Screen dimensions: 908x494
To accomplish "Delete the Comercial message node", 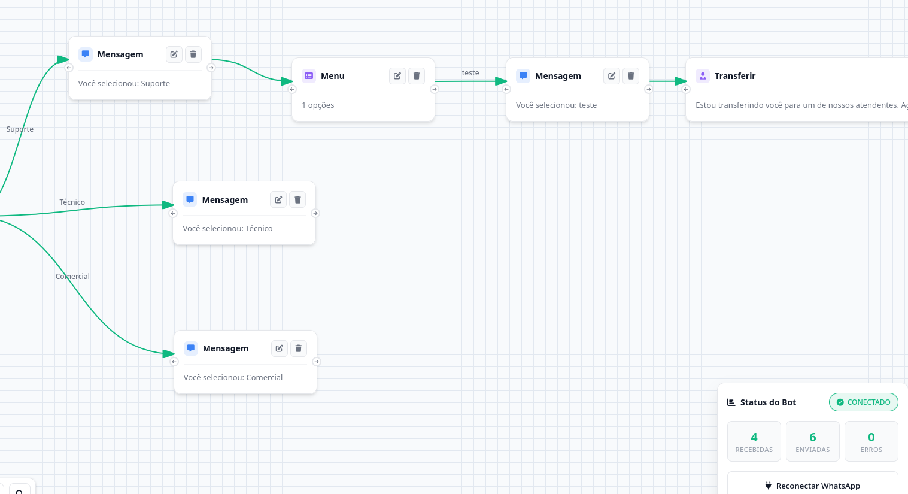I will coord(299,348).
